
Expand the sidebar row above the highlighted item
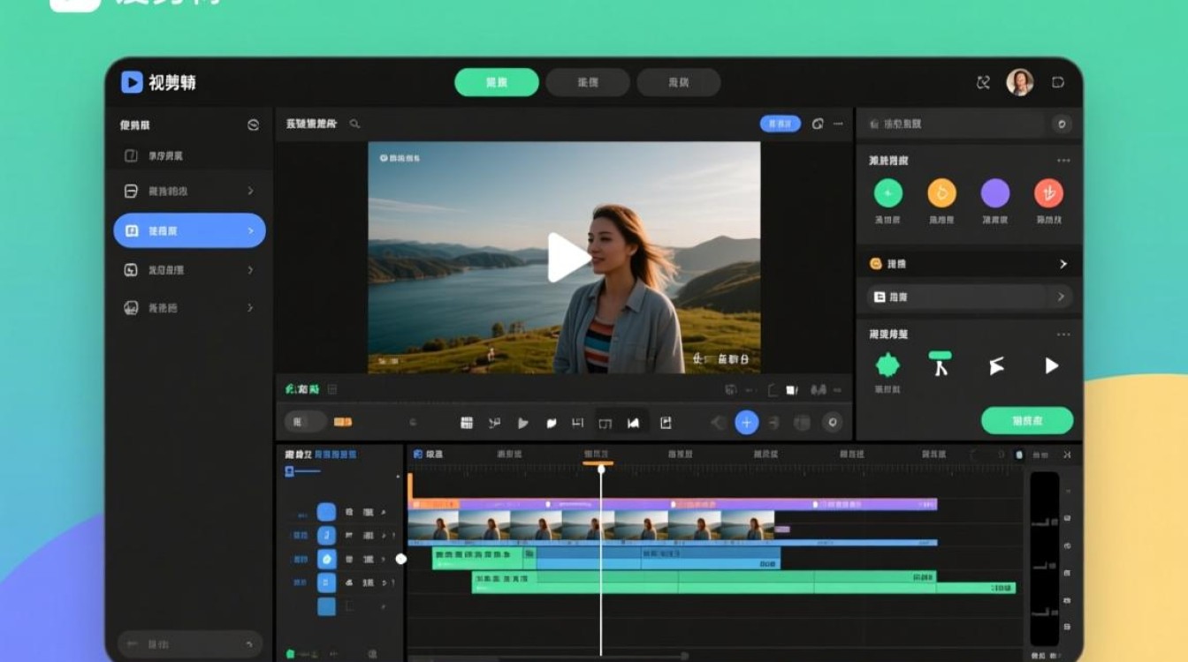click(250, 191)
